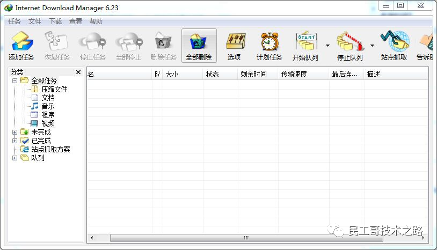Select the 队列 folder

pos(33,158)
